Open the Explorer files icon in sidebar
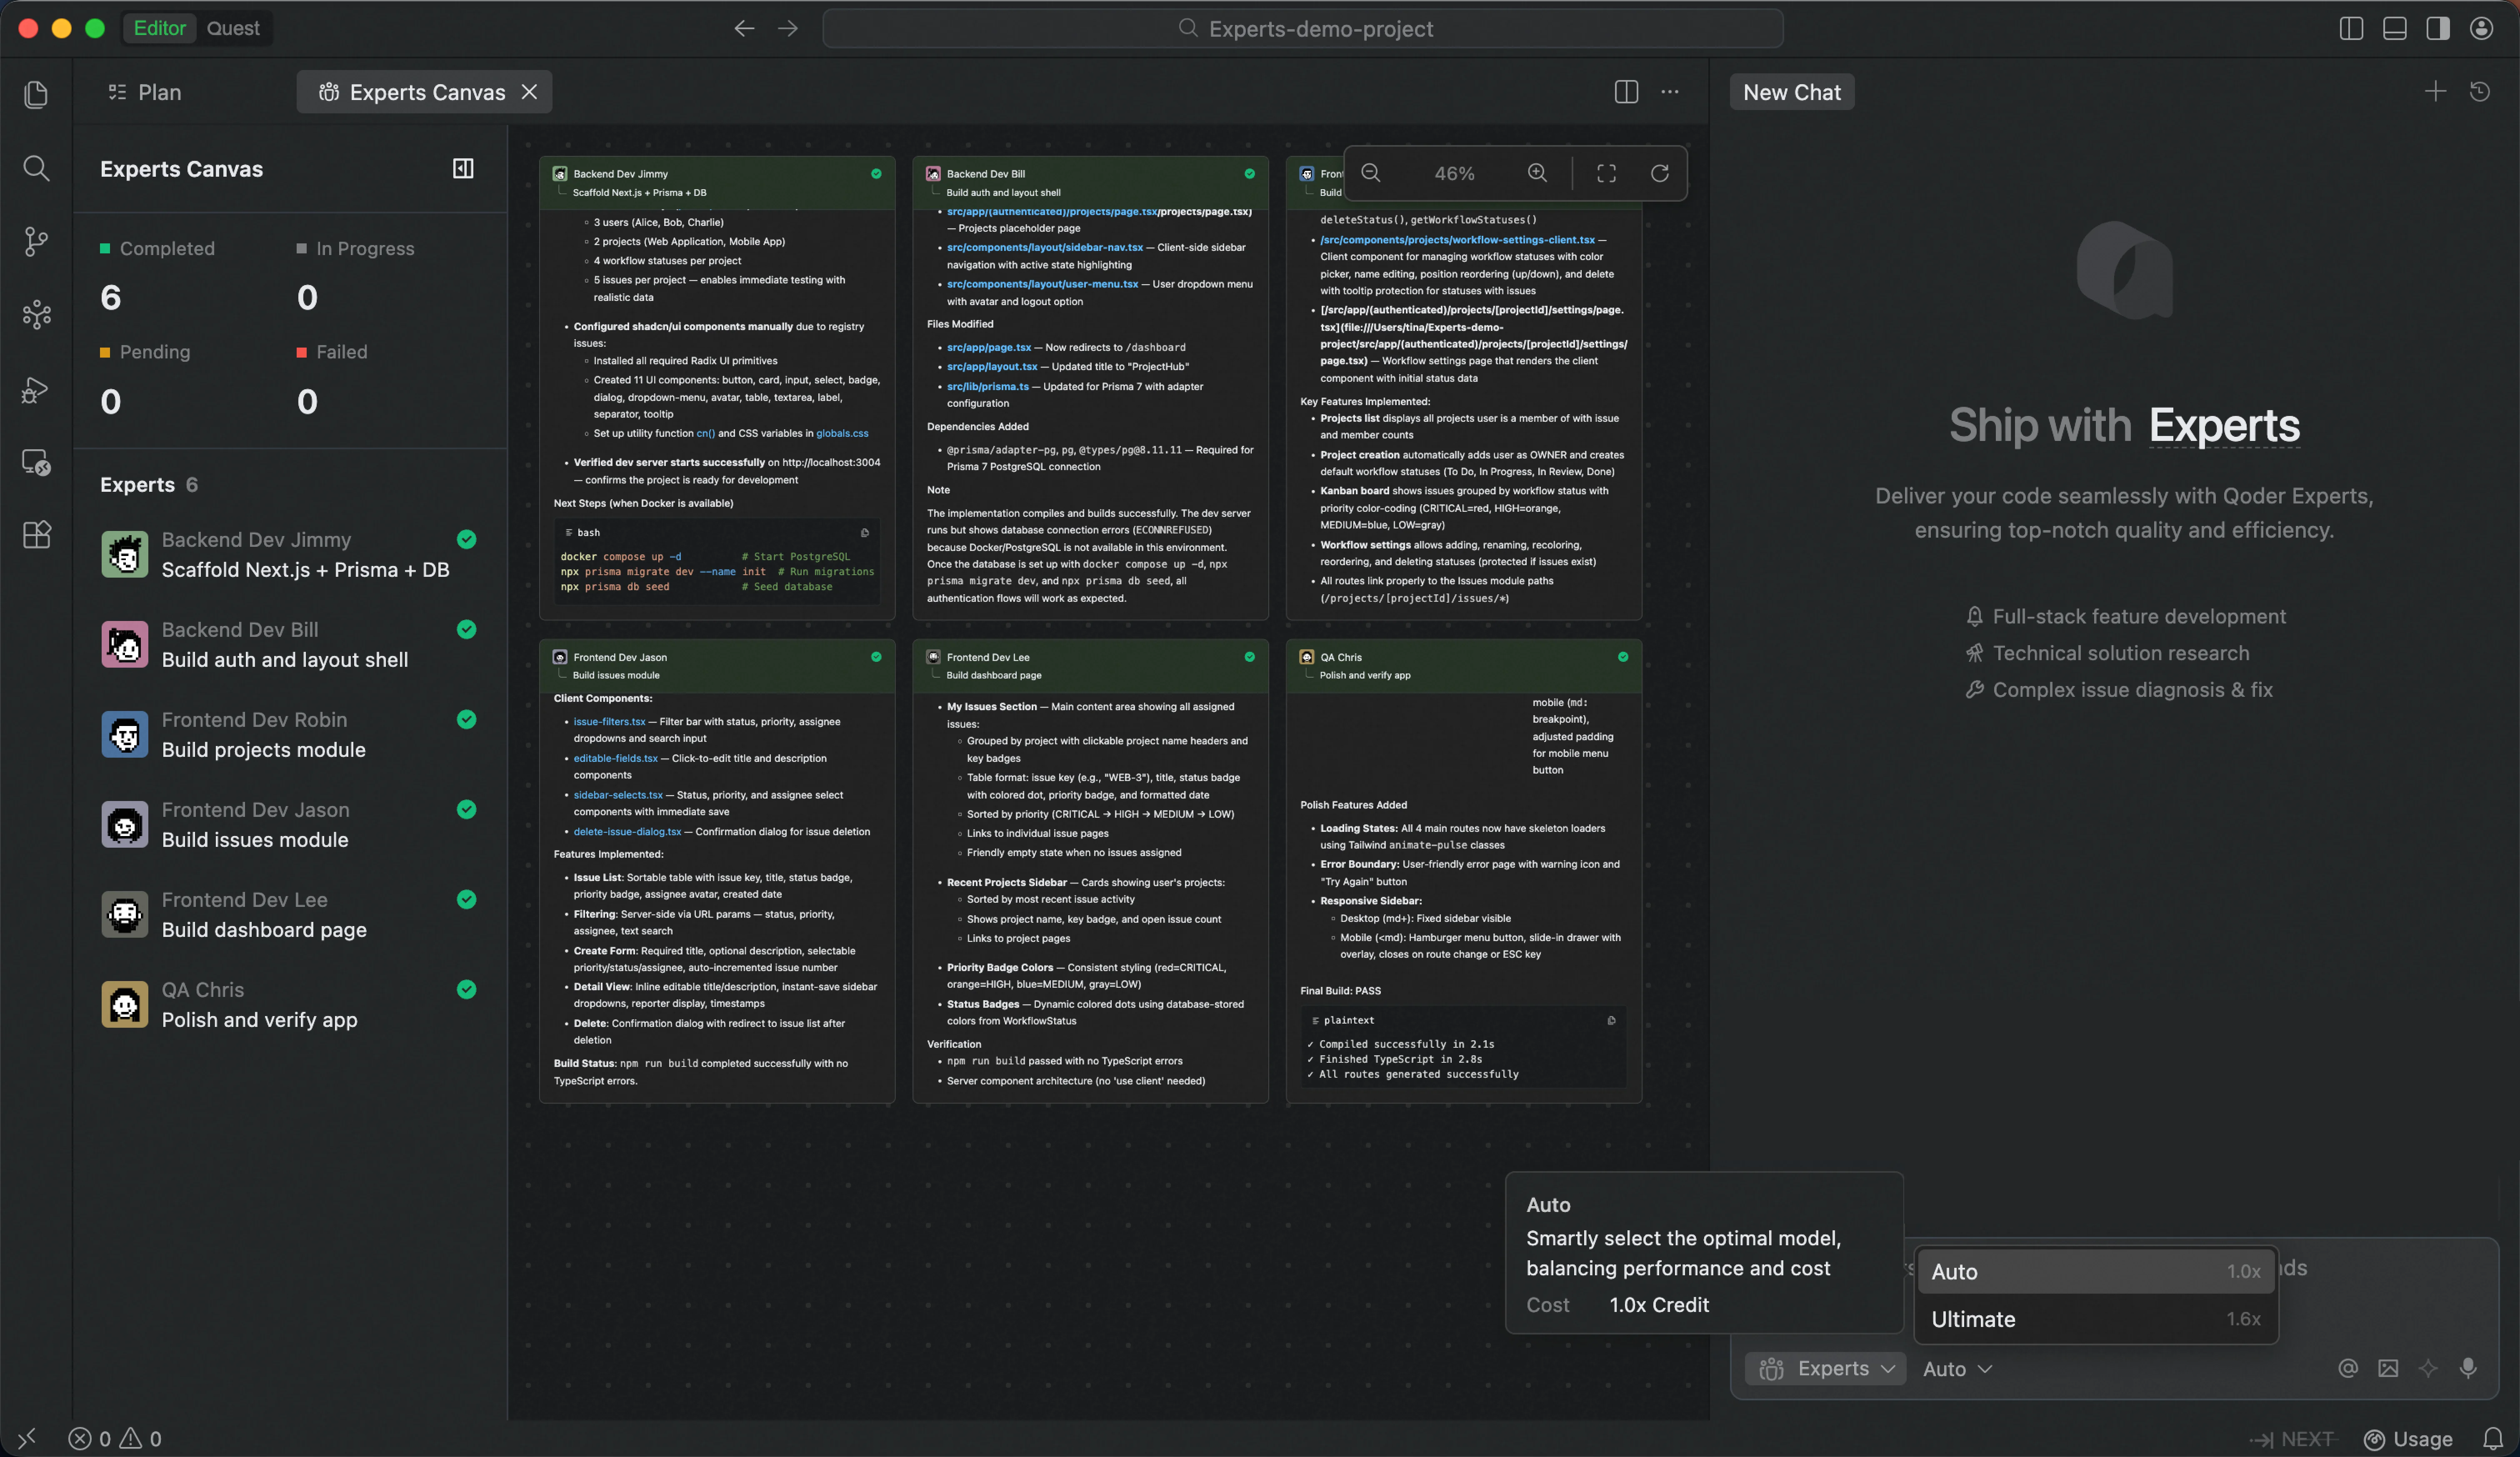2520x1457 pixels. (x=36, y=94)
